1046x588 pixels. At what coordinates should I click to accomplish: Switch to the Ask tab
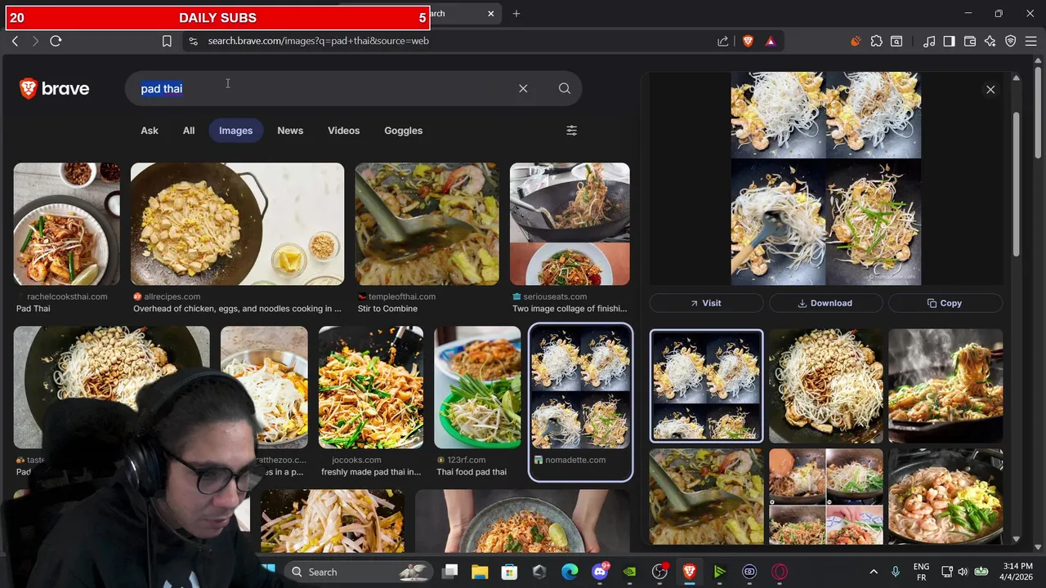(150, 131)
